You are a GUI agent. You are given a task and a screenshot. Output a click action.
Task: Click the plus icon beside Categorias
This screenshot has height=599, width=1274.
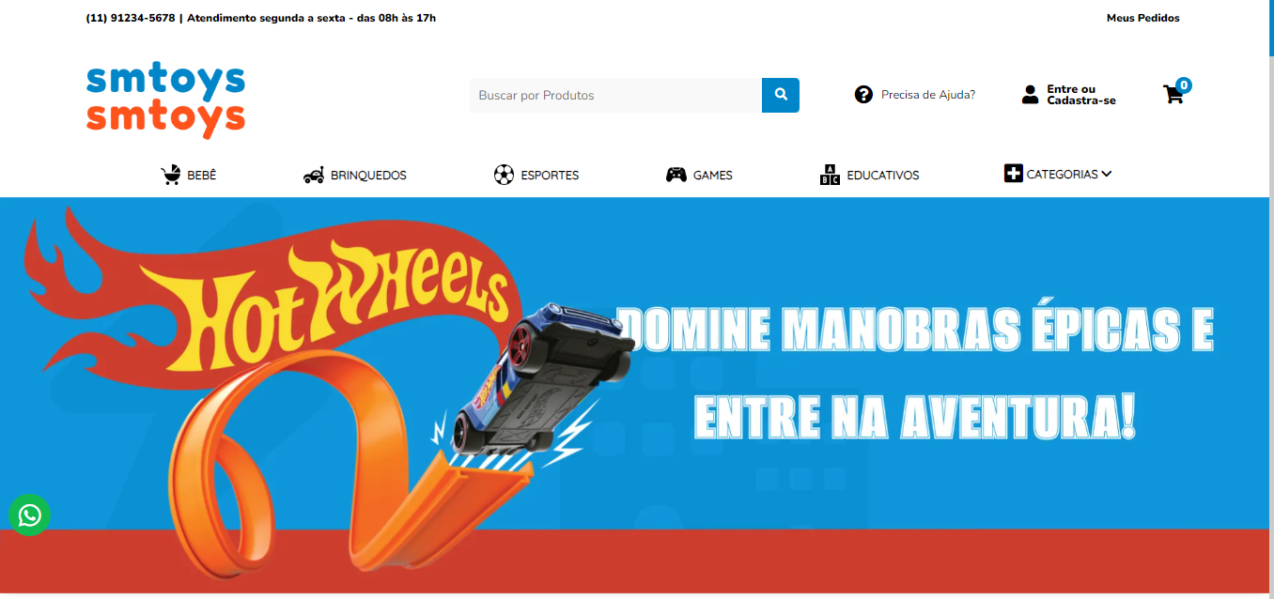point(1013,173)
